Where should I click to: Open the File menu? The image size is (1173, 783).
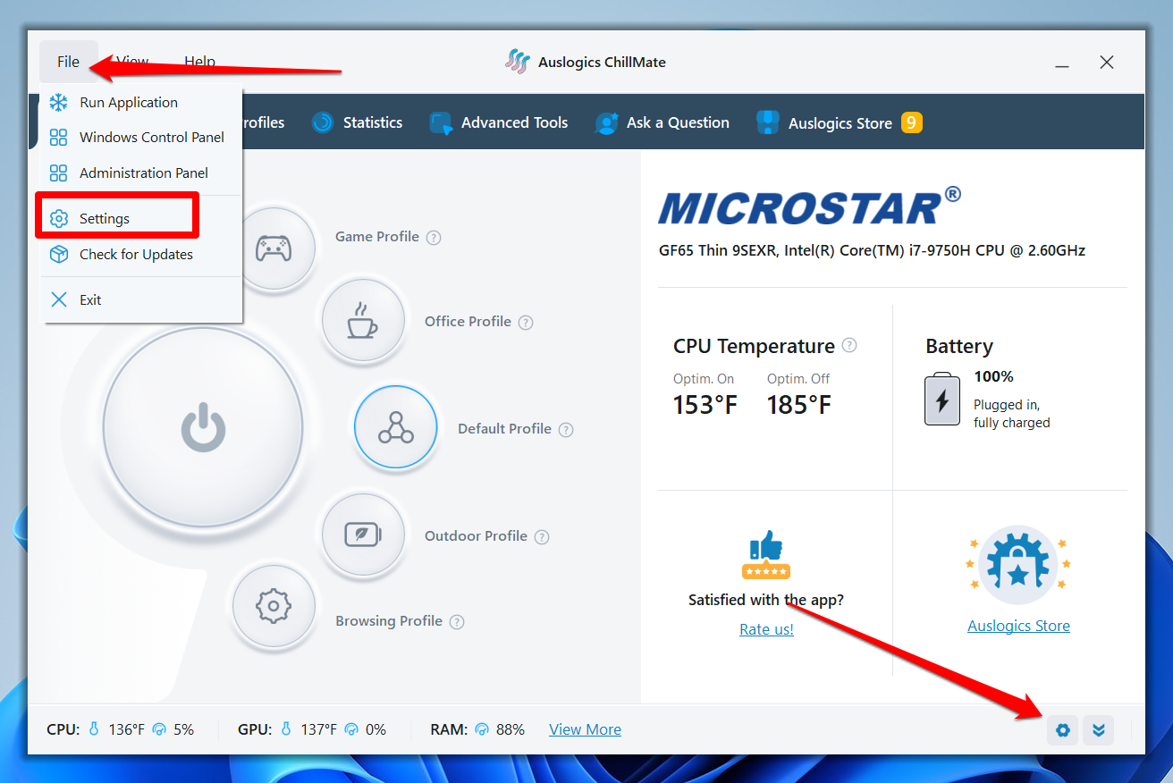point(68,62)
